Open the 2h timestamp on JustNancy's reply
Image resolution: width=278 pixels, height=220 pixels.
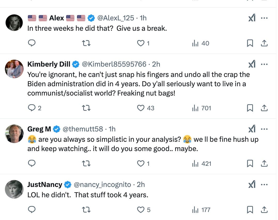point(141,184)
